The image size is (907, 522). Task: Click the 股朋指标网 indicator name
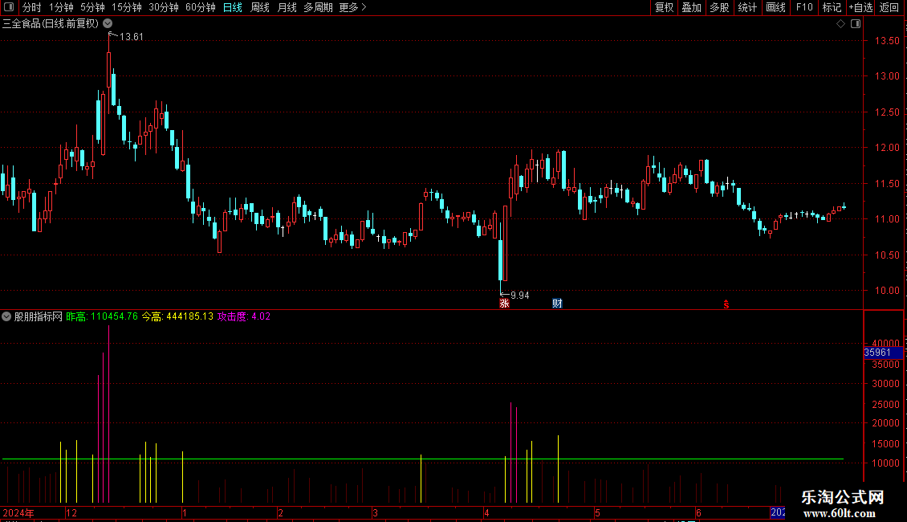click(39, 316)
